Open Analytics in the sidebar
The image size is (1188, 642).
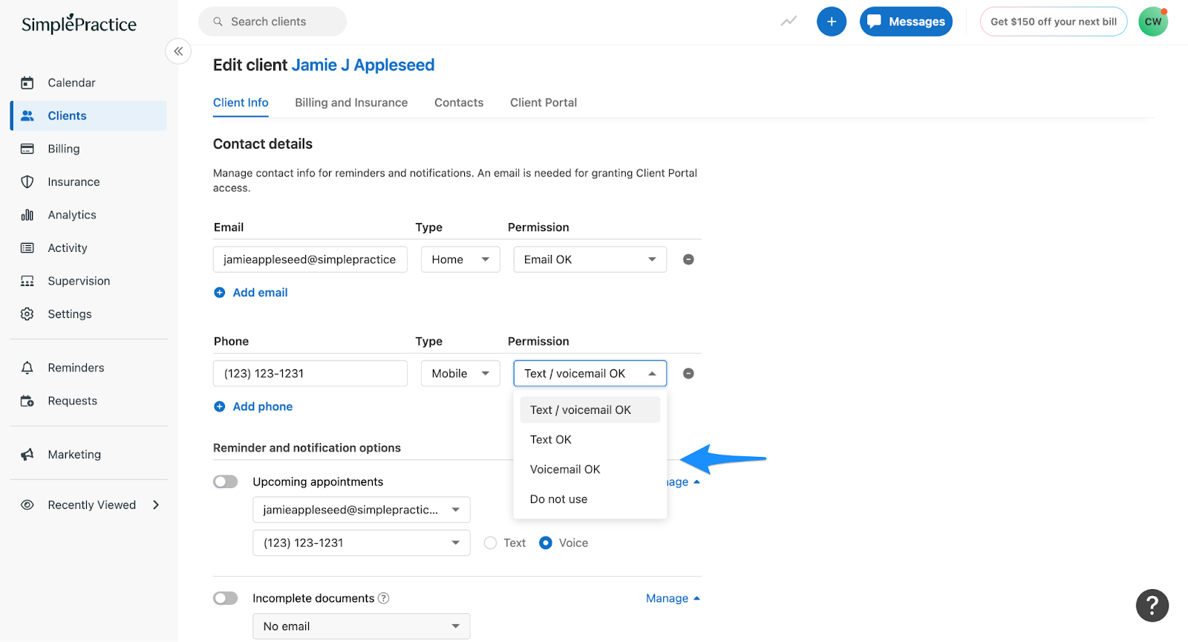pos(89,215)
